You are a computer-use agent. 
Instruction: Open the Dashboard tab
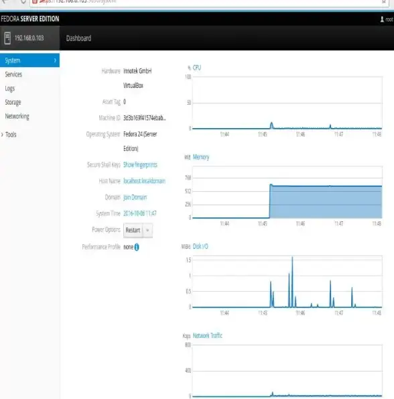click(78, 38)
